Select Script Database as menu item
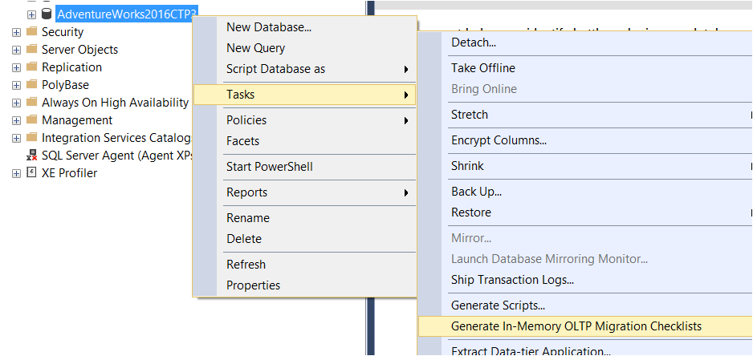 (x=304, y=69)
